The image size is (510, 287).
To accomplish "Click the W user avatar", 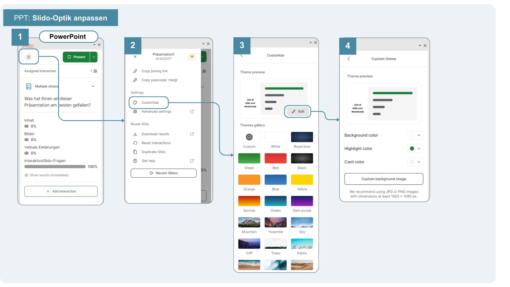I will [192, 57].
